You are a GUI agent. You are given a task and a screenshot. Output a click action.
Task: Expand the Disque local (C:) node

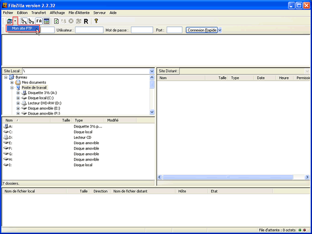(18, 98)
